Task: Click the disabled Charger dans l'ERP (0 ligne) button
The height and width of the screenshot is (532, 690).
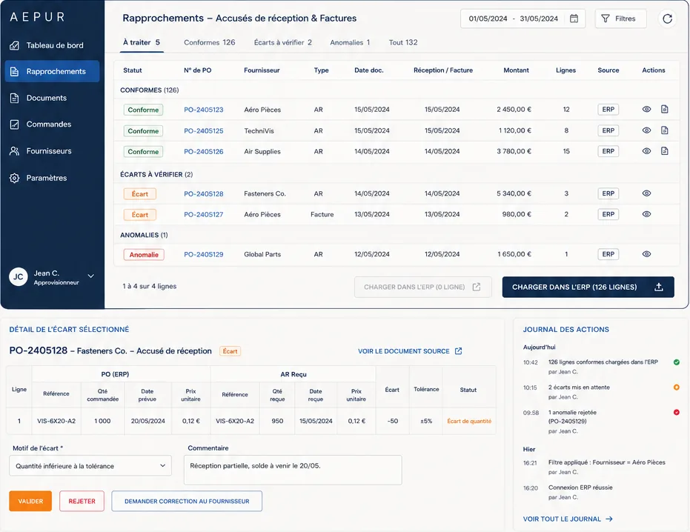Action: click(423, 287)
